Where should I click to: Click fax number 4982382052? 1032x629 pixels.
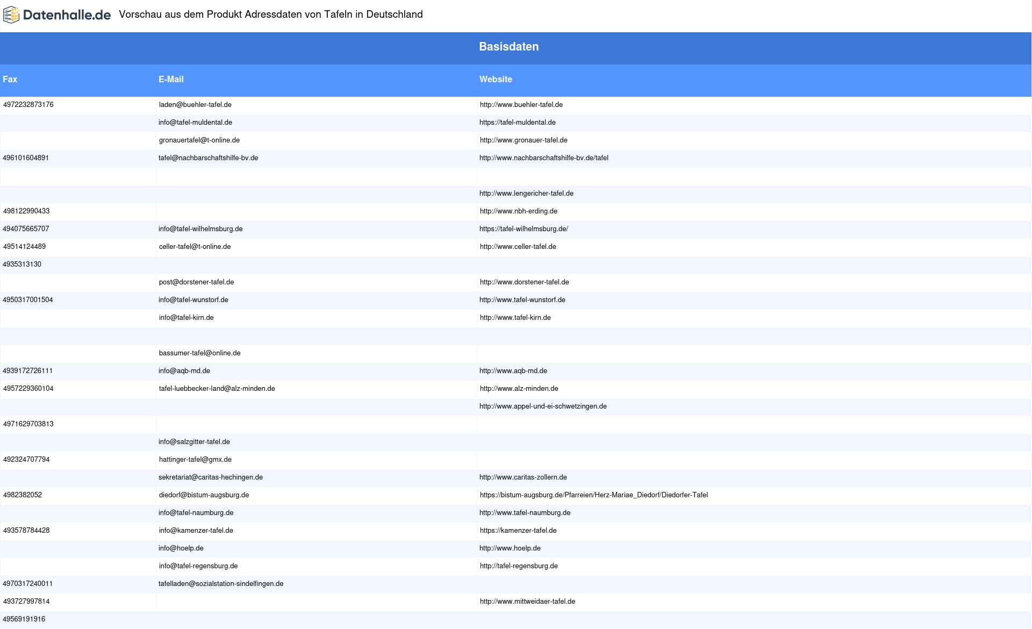coord(23,495)
